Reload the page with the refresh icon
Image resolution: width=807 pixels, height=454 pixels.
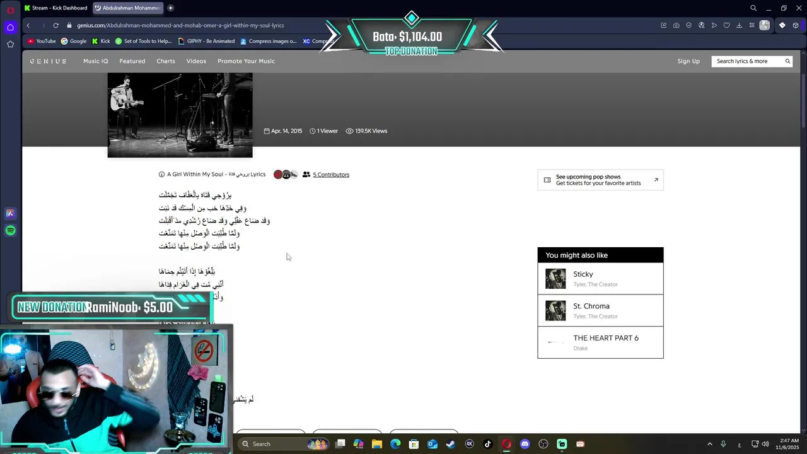click(55, 25)
